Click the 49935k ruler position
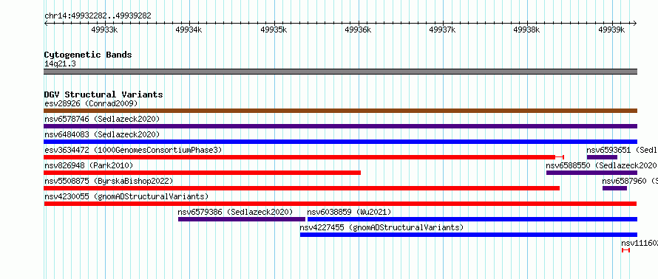The image size is (658, 279). 274,30
